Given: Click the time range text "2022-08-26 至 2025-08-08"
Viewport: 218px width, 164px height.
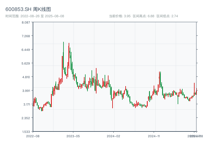Looking at the screenshot, I should [42, 16].
